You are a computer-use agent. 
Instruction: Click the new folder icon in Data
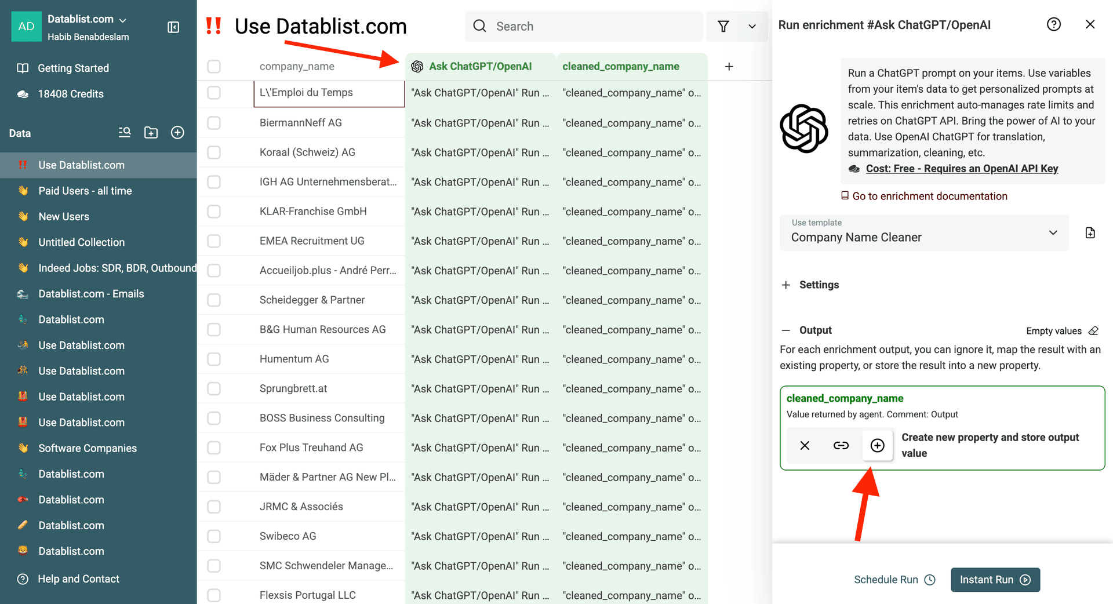[x=151, y=133]
